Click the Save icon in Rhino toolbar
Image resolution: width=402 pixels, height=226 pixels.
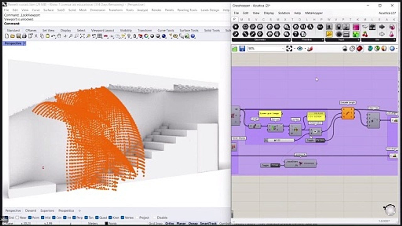coord(19,36)
